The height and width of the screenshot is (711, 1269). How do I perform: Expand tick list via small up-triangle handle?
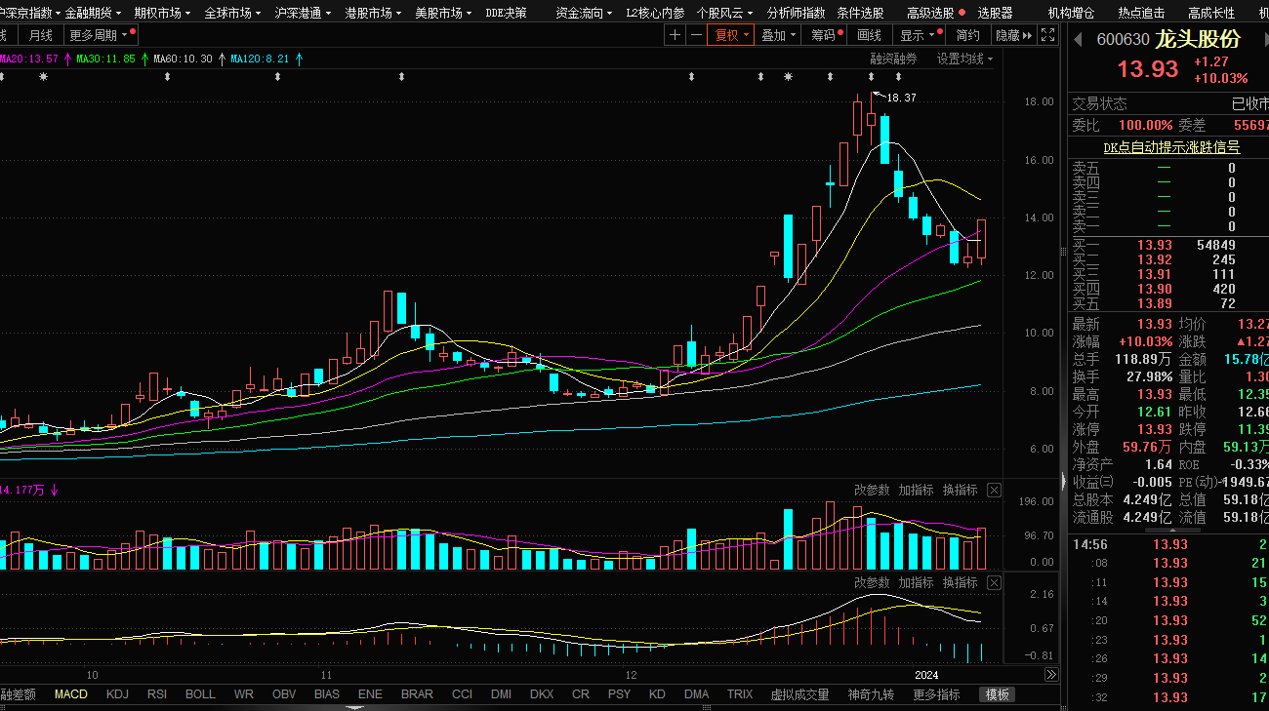click(1171, 531)
